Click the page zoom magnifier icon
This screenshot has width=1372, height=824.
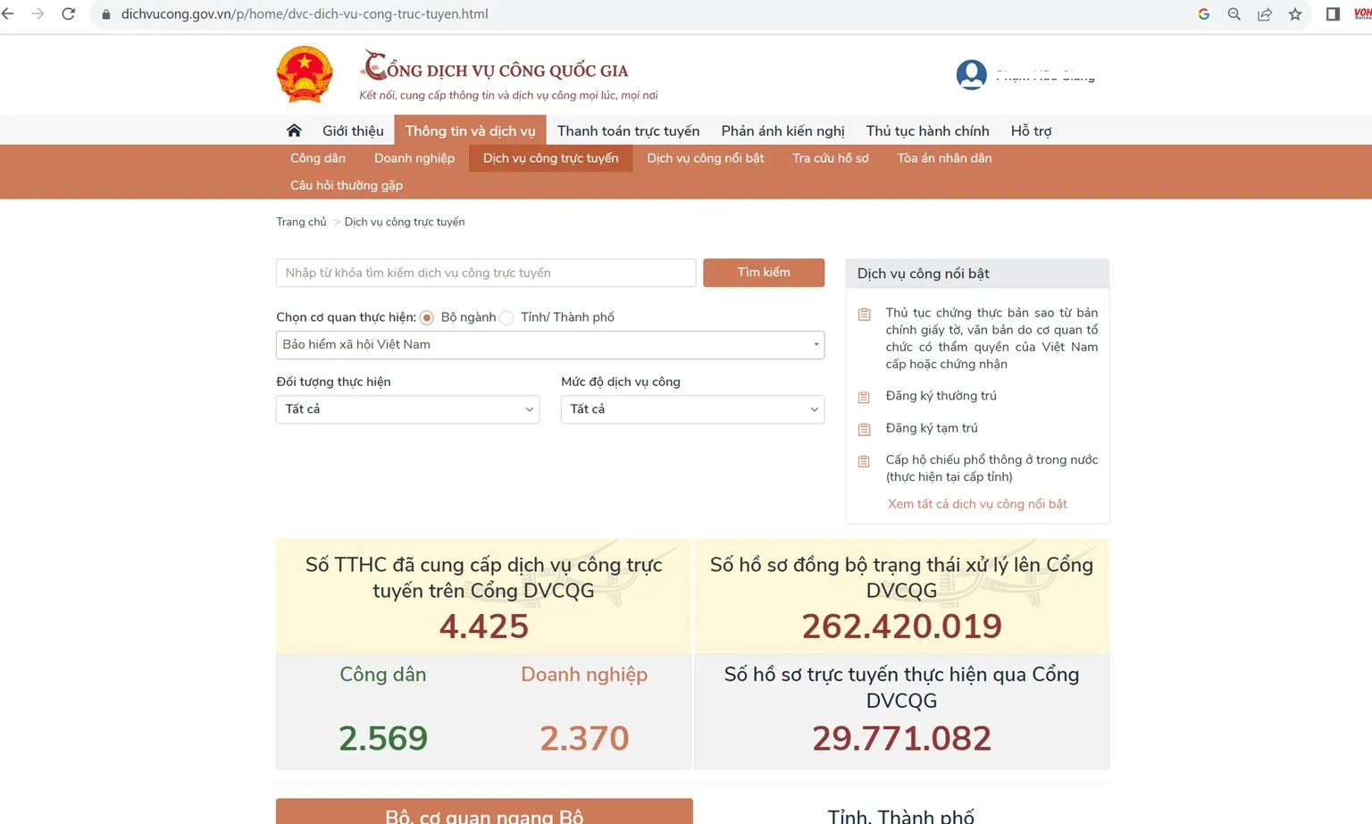pyautogui.click(x=1234, y=13)
